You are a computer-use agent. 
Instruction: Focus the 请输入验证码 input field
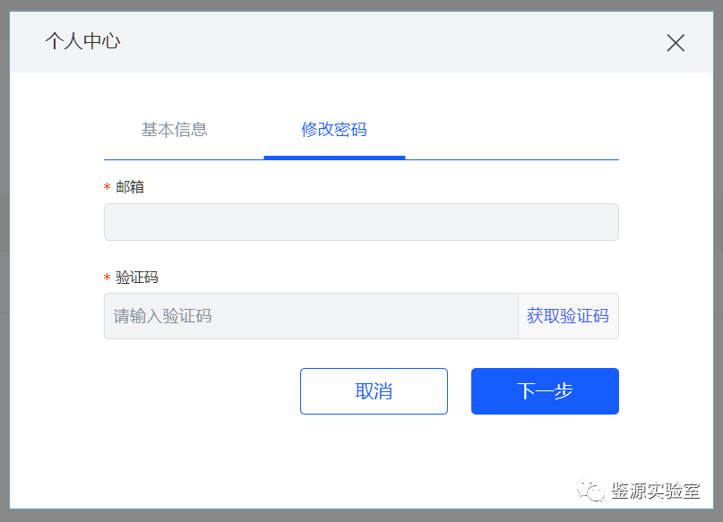click(310, 316)
